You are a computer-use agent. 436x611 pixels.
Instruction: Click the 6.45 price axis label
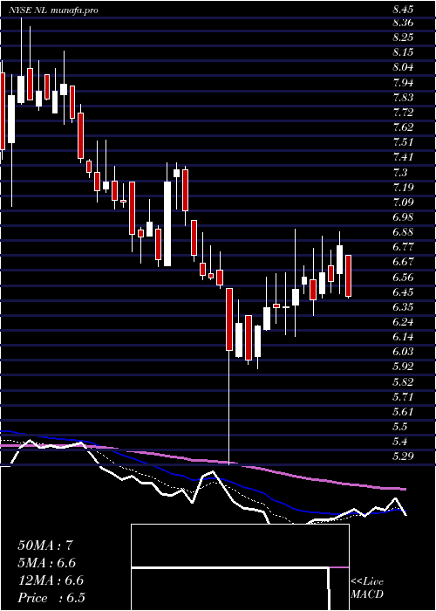pyautogui.click(x=403, y=292)
